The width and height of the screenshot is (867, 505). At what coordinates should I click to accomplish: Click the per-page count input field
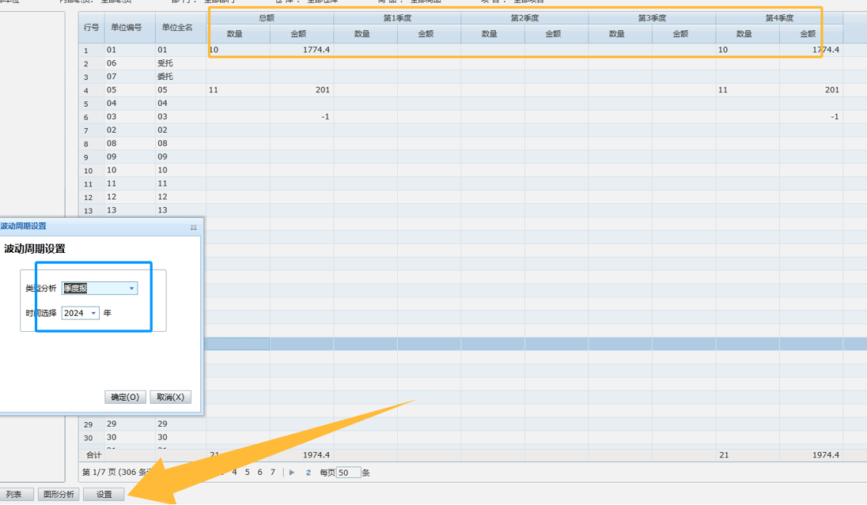pos(348,473)
